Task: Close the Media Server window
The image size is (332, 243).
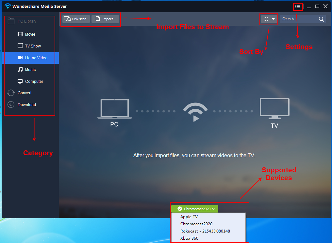Action: (325, 6)
